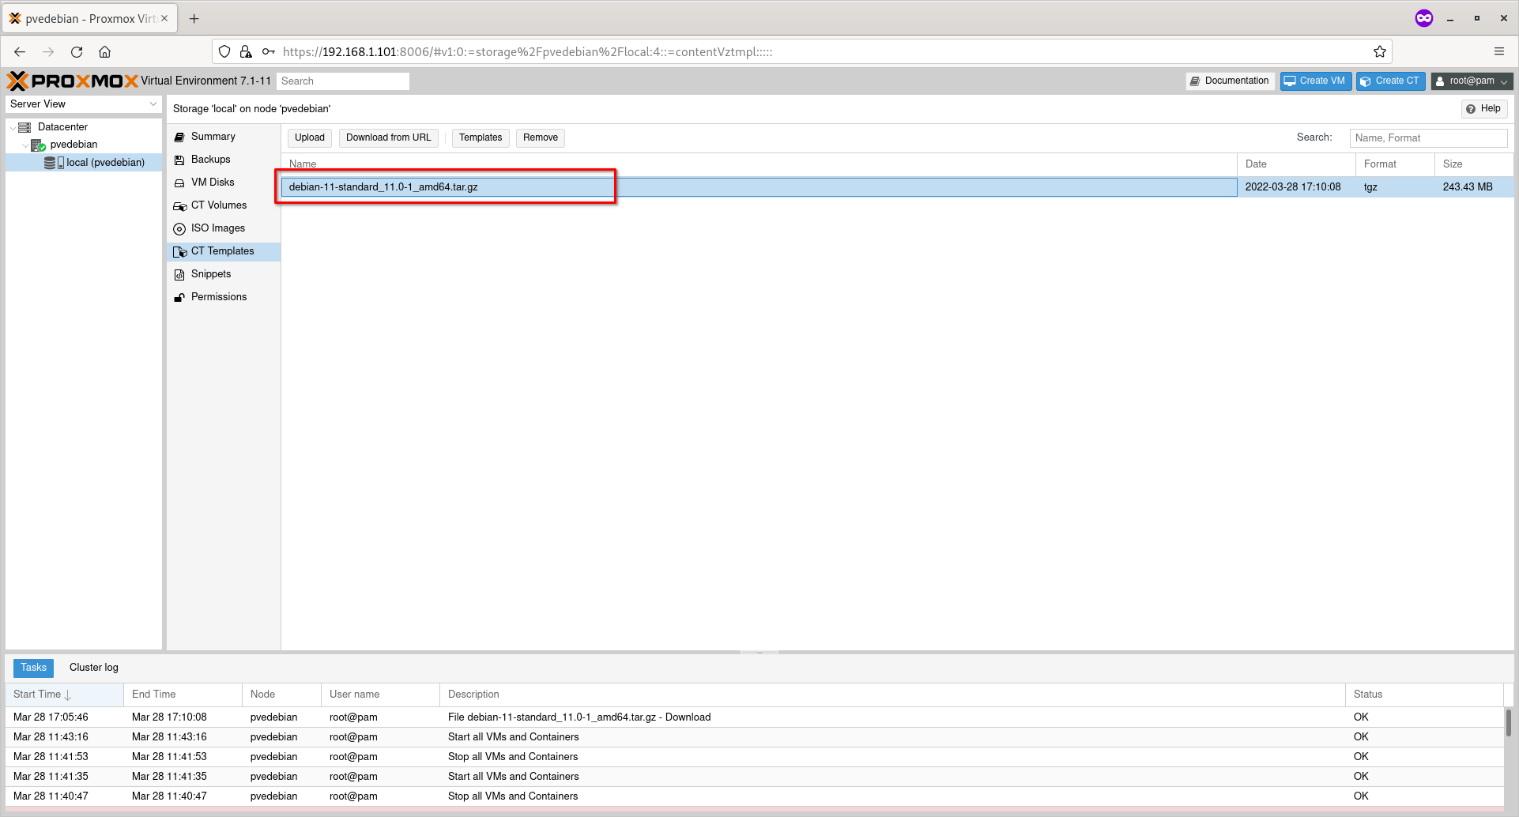This screenshot has width=1519, height=817.
Task: Click the Backups floppy icon
Action: coord(179,160)
